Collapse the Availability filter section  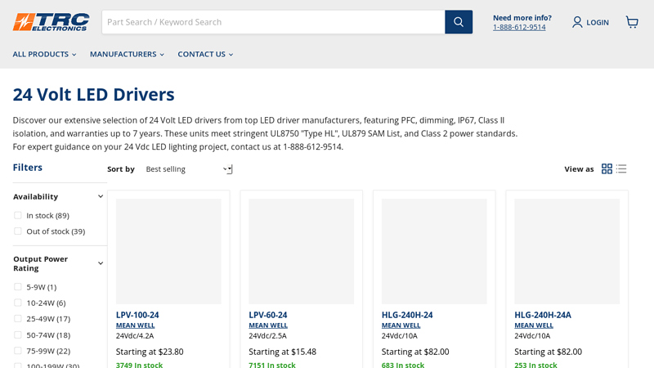[101, 196]
